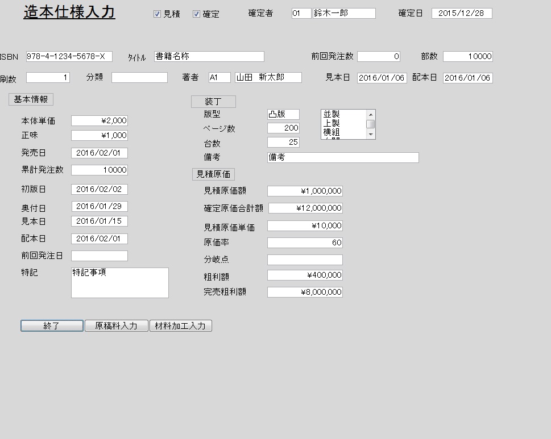551x439 pixels.
Task: Click the 本体単価 price field
Action: (99, 120)
